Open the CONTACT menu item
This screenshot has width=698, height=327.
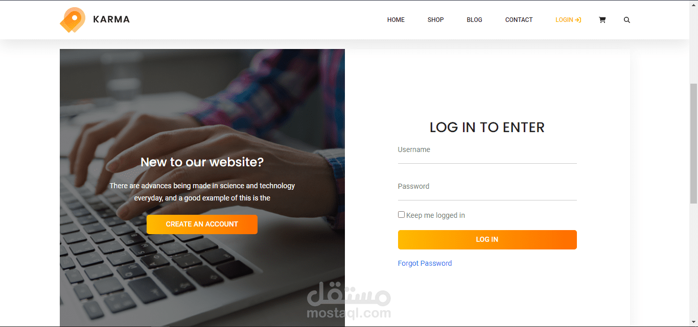coord(519,20)
